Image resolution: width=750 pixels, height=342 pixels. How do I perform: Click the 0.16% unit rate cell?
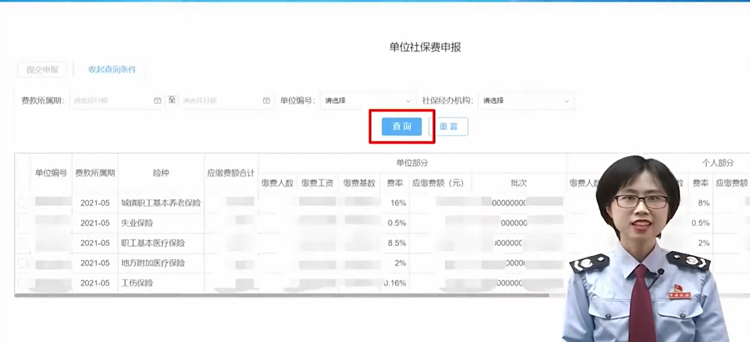pos(395,283)
